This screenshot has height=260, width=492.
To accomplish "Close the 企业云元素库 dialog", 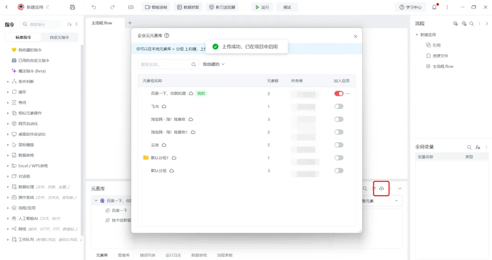I will click(x=355, y=37).
